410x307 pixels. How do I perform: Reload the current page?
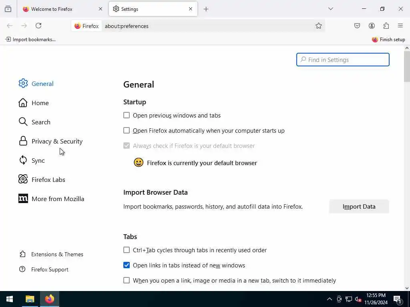coord(38,26)
